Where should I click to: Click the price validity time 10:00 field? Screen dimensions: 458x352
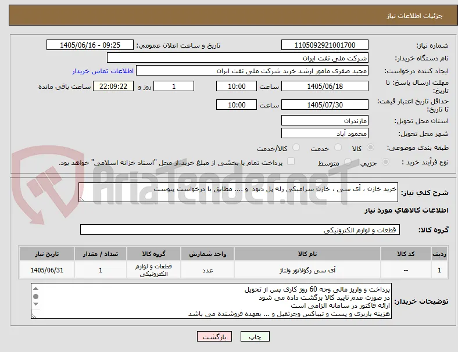237,105
